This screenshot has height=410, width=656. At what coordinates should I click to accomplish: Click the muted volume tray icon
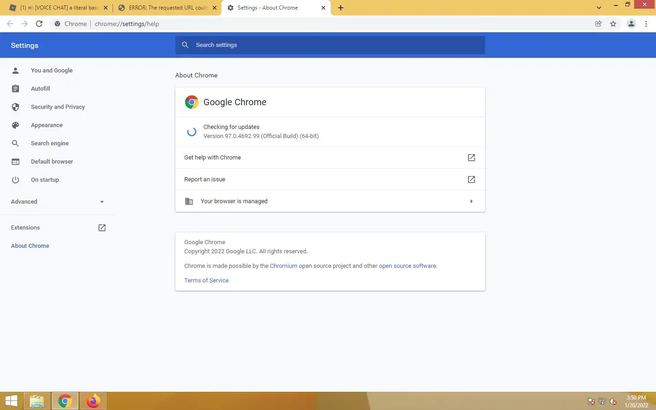click(x=613, y=401)
